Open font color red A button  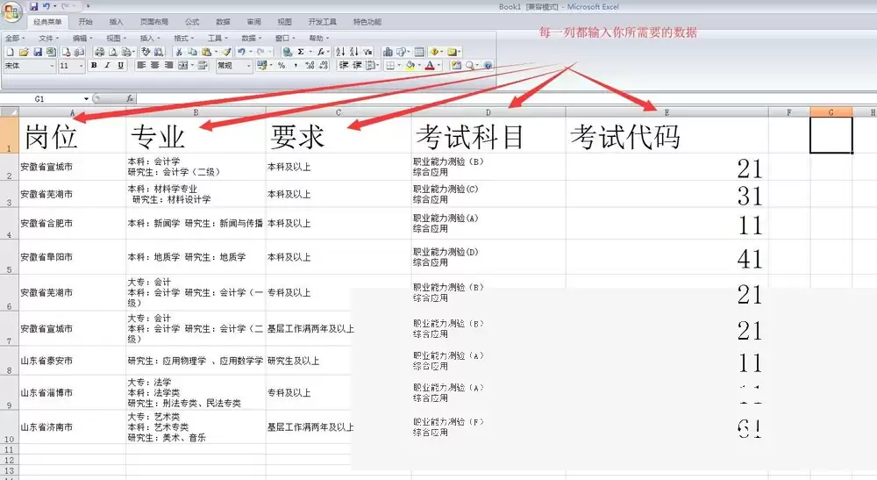tap(430, 66)
